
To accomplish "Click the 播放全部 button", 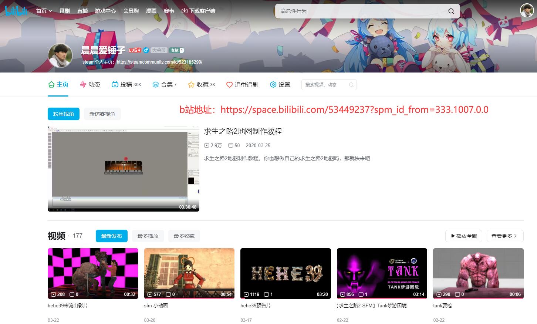I will (464, 236).
